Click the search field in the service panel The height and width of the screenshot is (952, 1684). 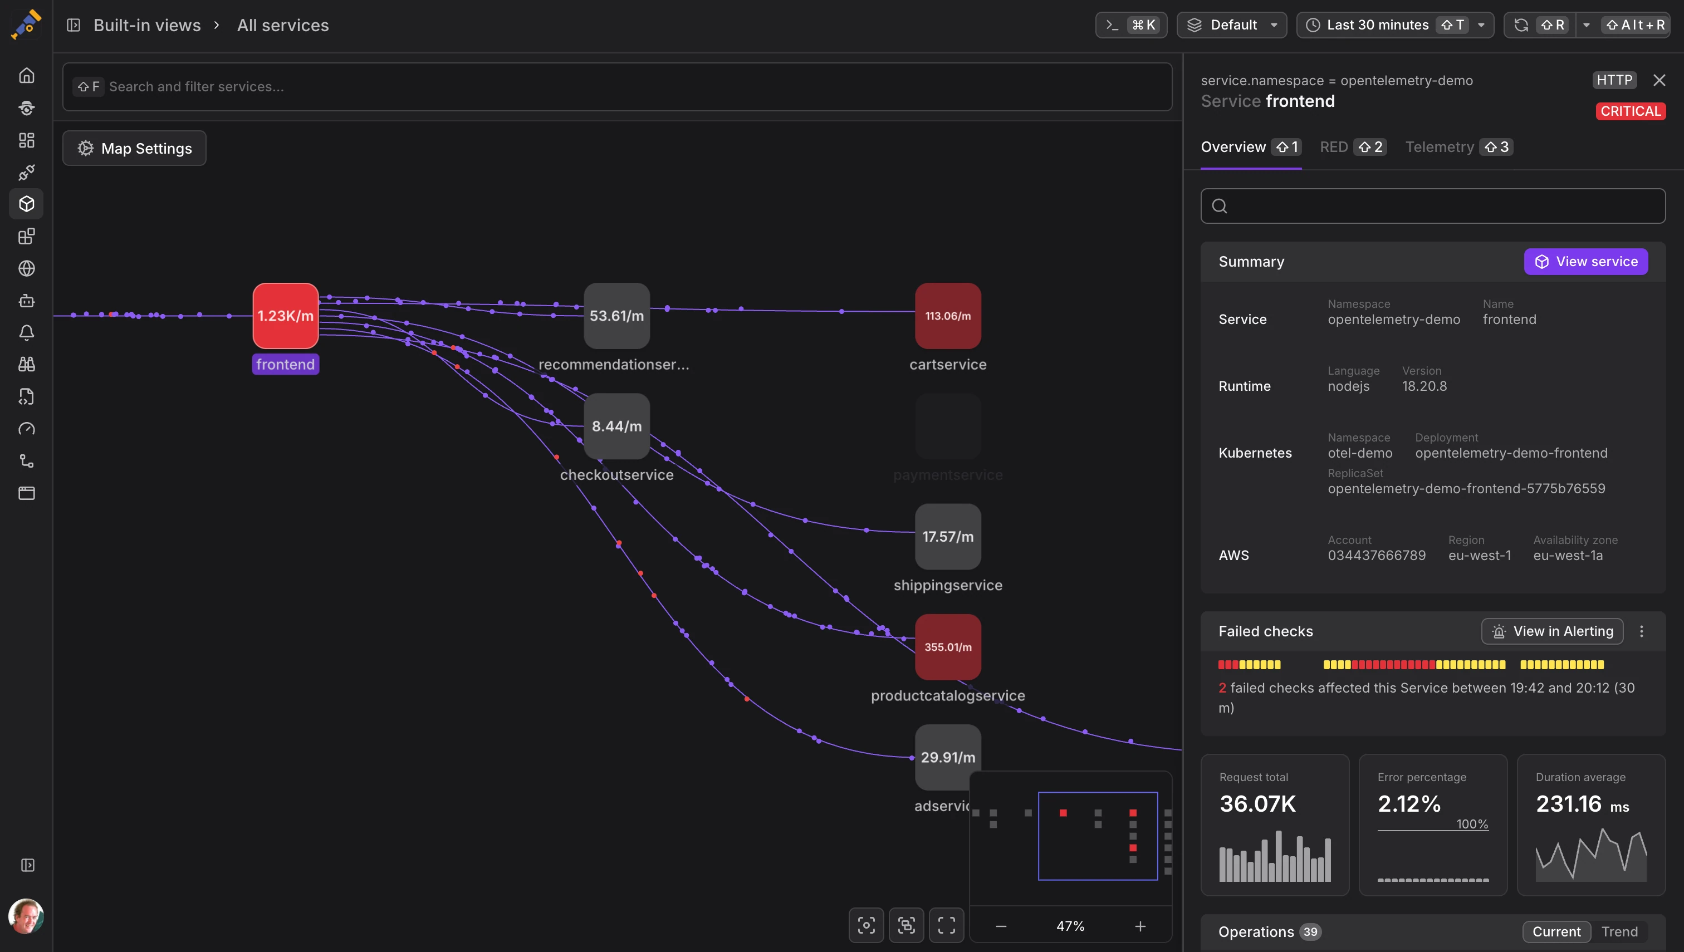(x=1433, y=206)
